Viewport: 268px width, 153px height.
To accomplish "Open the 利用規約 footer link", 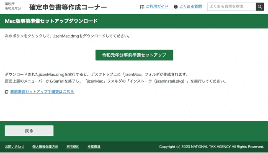I will click(73, 147).
